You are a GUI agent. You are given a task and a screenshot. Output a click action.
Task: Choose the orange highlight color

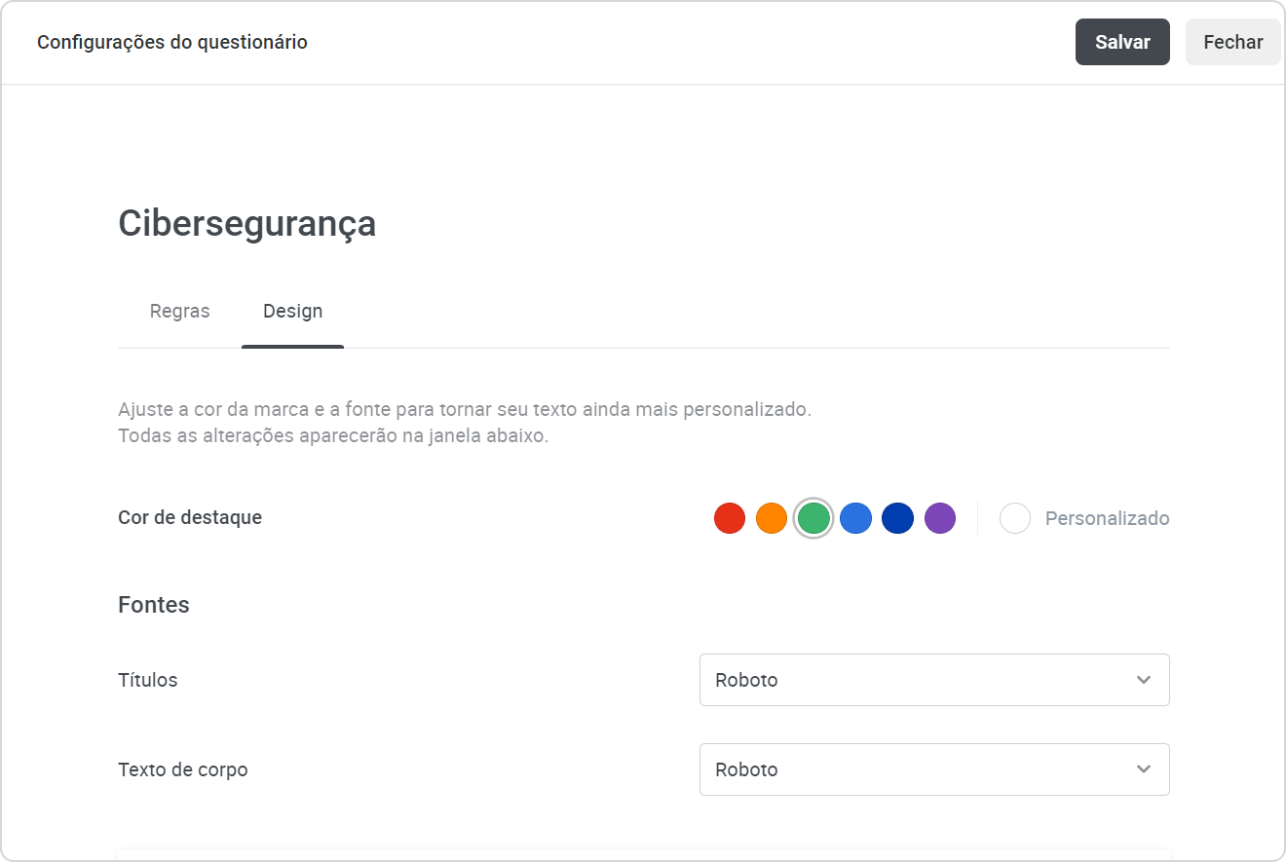772,518
